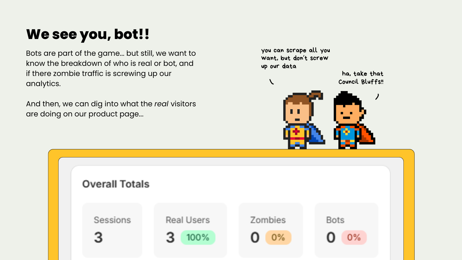Click the red 0% badge for Bots
This screenshot has height=260, width=462.
pos(354,237)
